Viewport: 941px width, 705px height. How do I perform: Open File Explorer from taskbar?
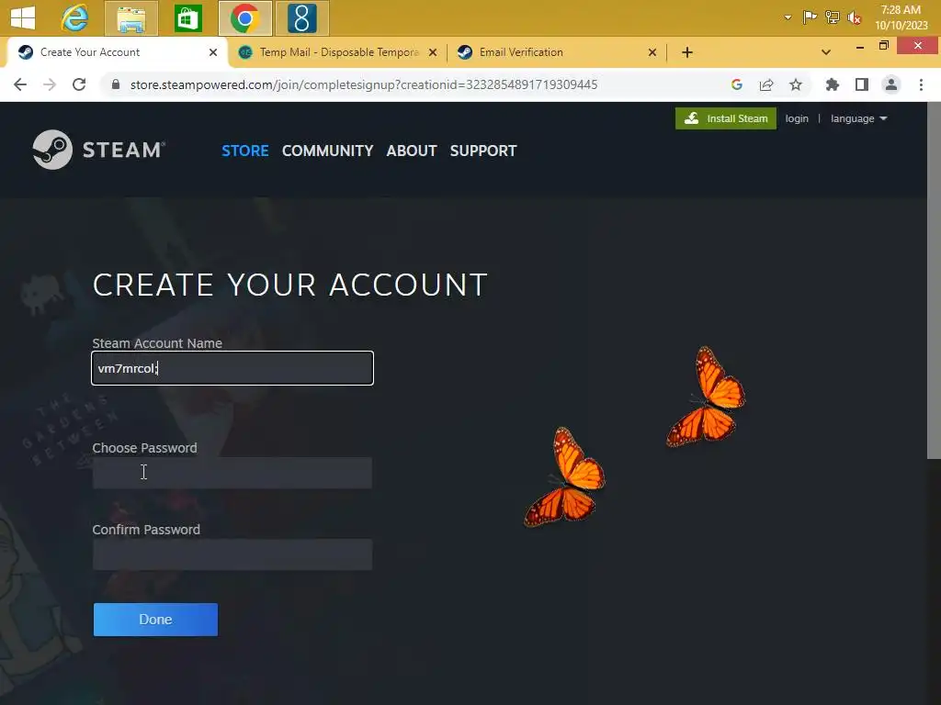coord(130,18)
